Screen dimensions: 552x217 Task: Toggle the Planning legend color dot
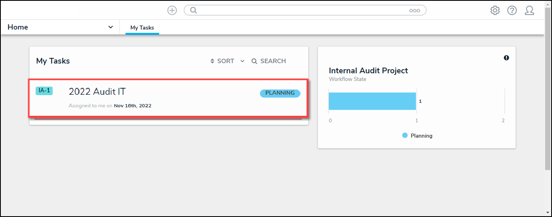click(x=405, y=136)
